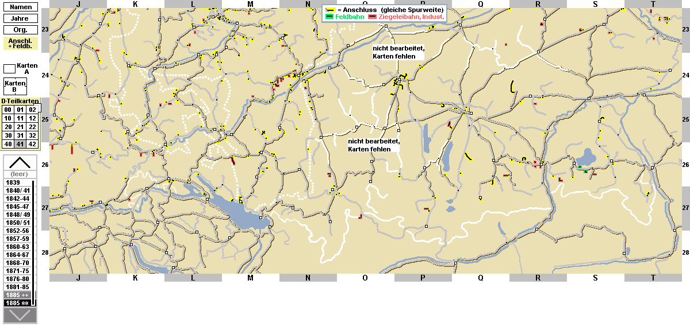Step year list down with grey arrow
Viewport: 690px width, 327px height.
tap(20, 316)
